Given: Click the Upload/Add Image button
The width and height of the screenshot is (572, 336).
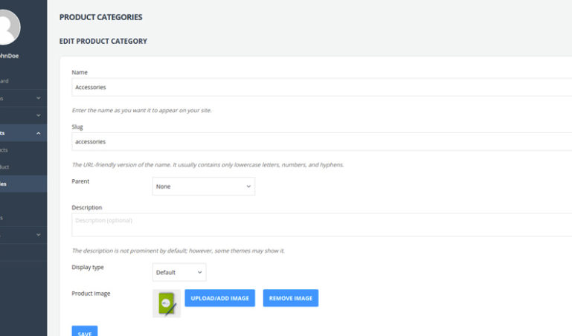Looking at the screenshot, I should pos(219,298).
